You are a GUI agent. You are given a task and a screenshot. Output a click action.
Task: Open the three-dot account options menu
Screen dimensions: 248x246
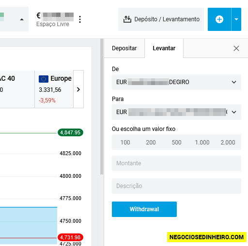point(80,19)
